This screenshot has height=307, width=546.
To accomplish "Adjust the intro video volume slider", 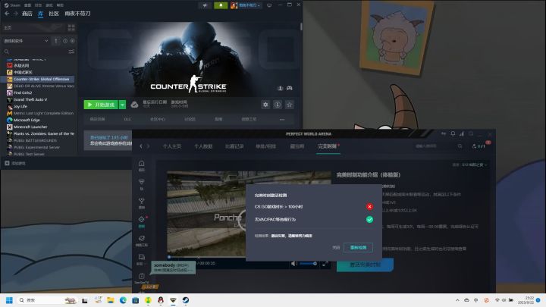I will pyautogui.click(x=308, y=264).
